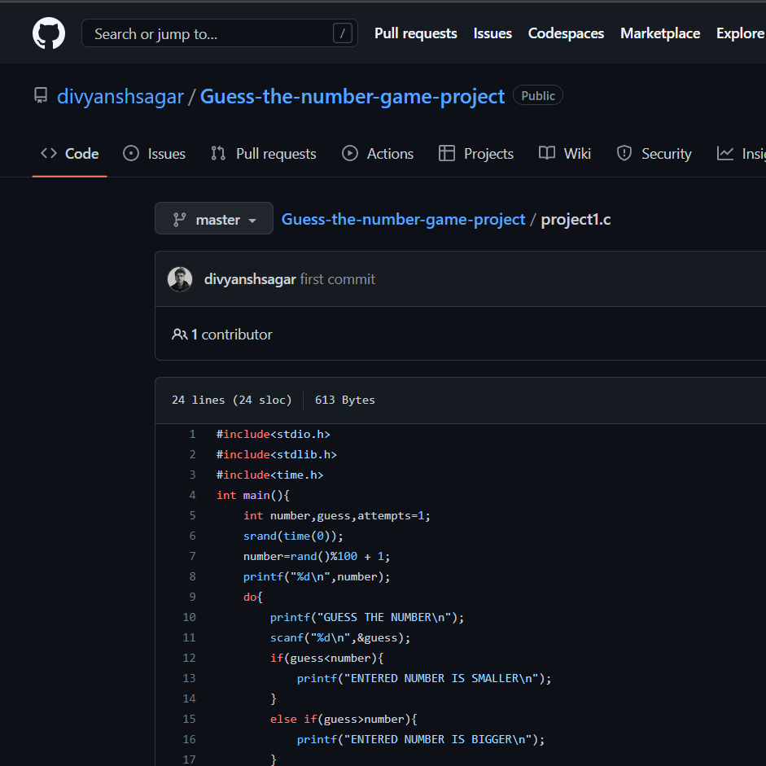
Task: Open the Wiki tab
Action: 565,153
